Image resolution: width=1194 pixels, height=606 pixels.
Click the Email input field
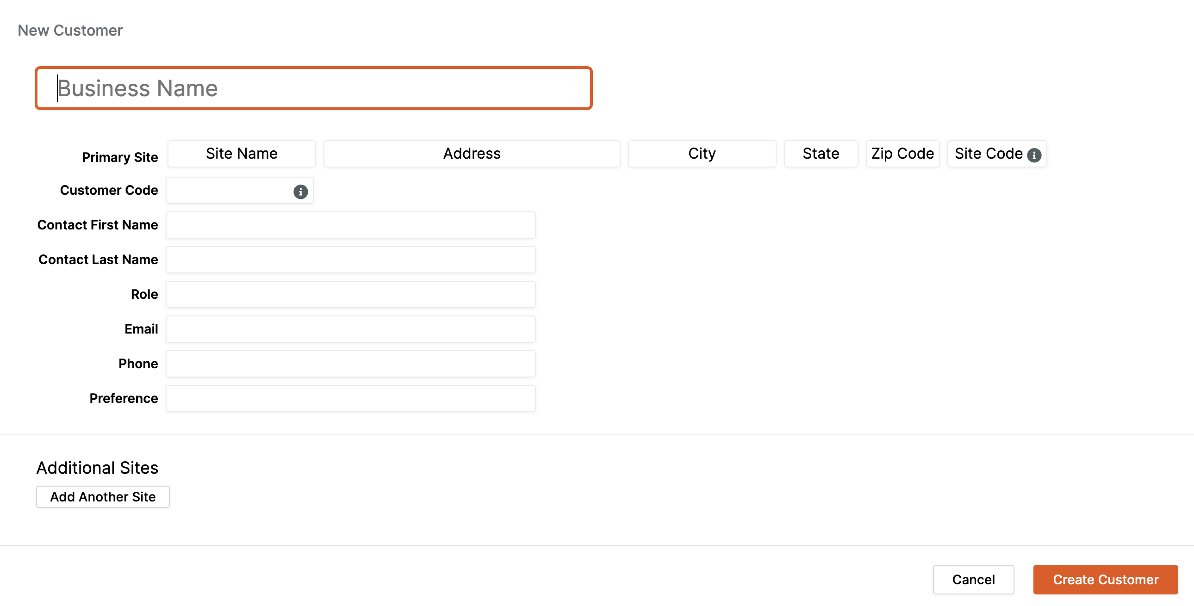tap(351, 329)
